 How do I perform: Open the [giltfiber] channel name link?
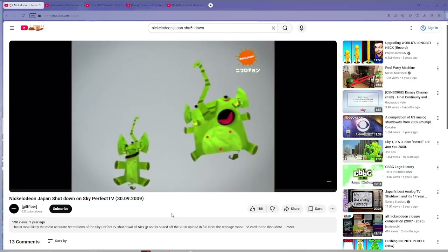coord(29,206)
